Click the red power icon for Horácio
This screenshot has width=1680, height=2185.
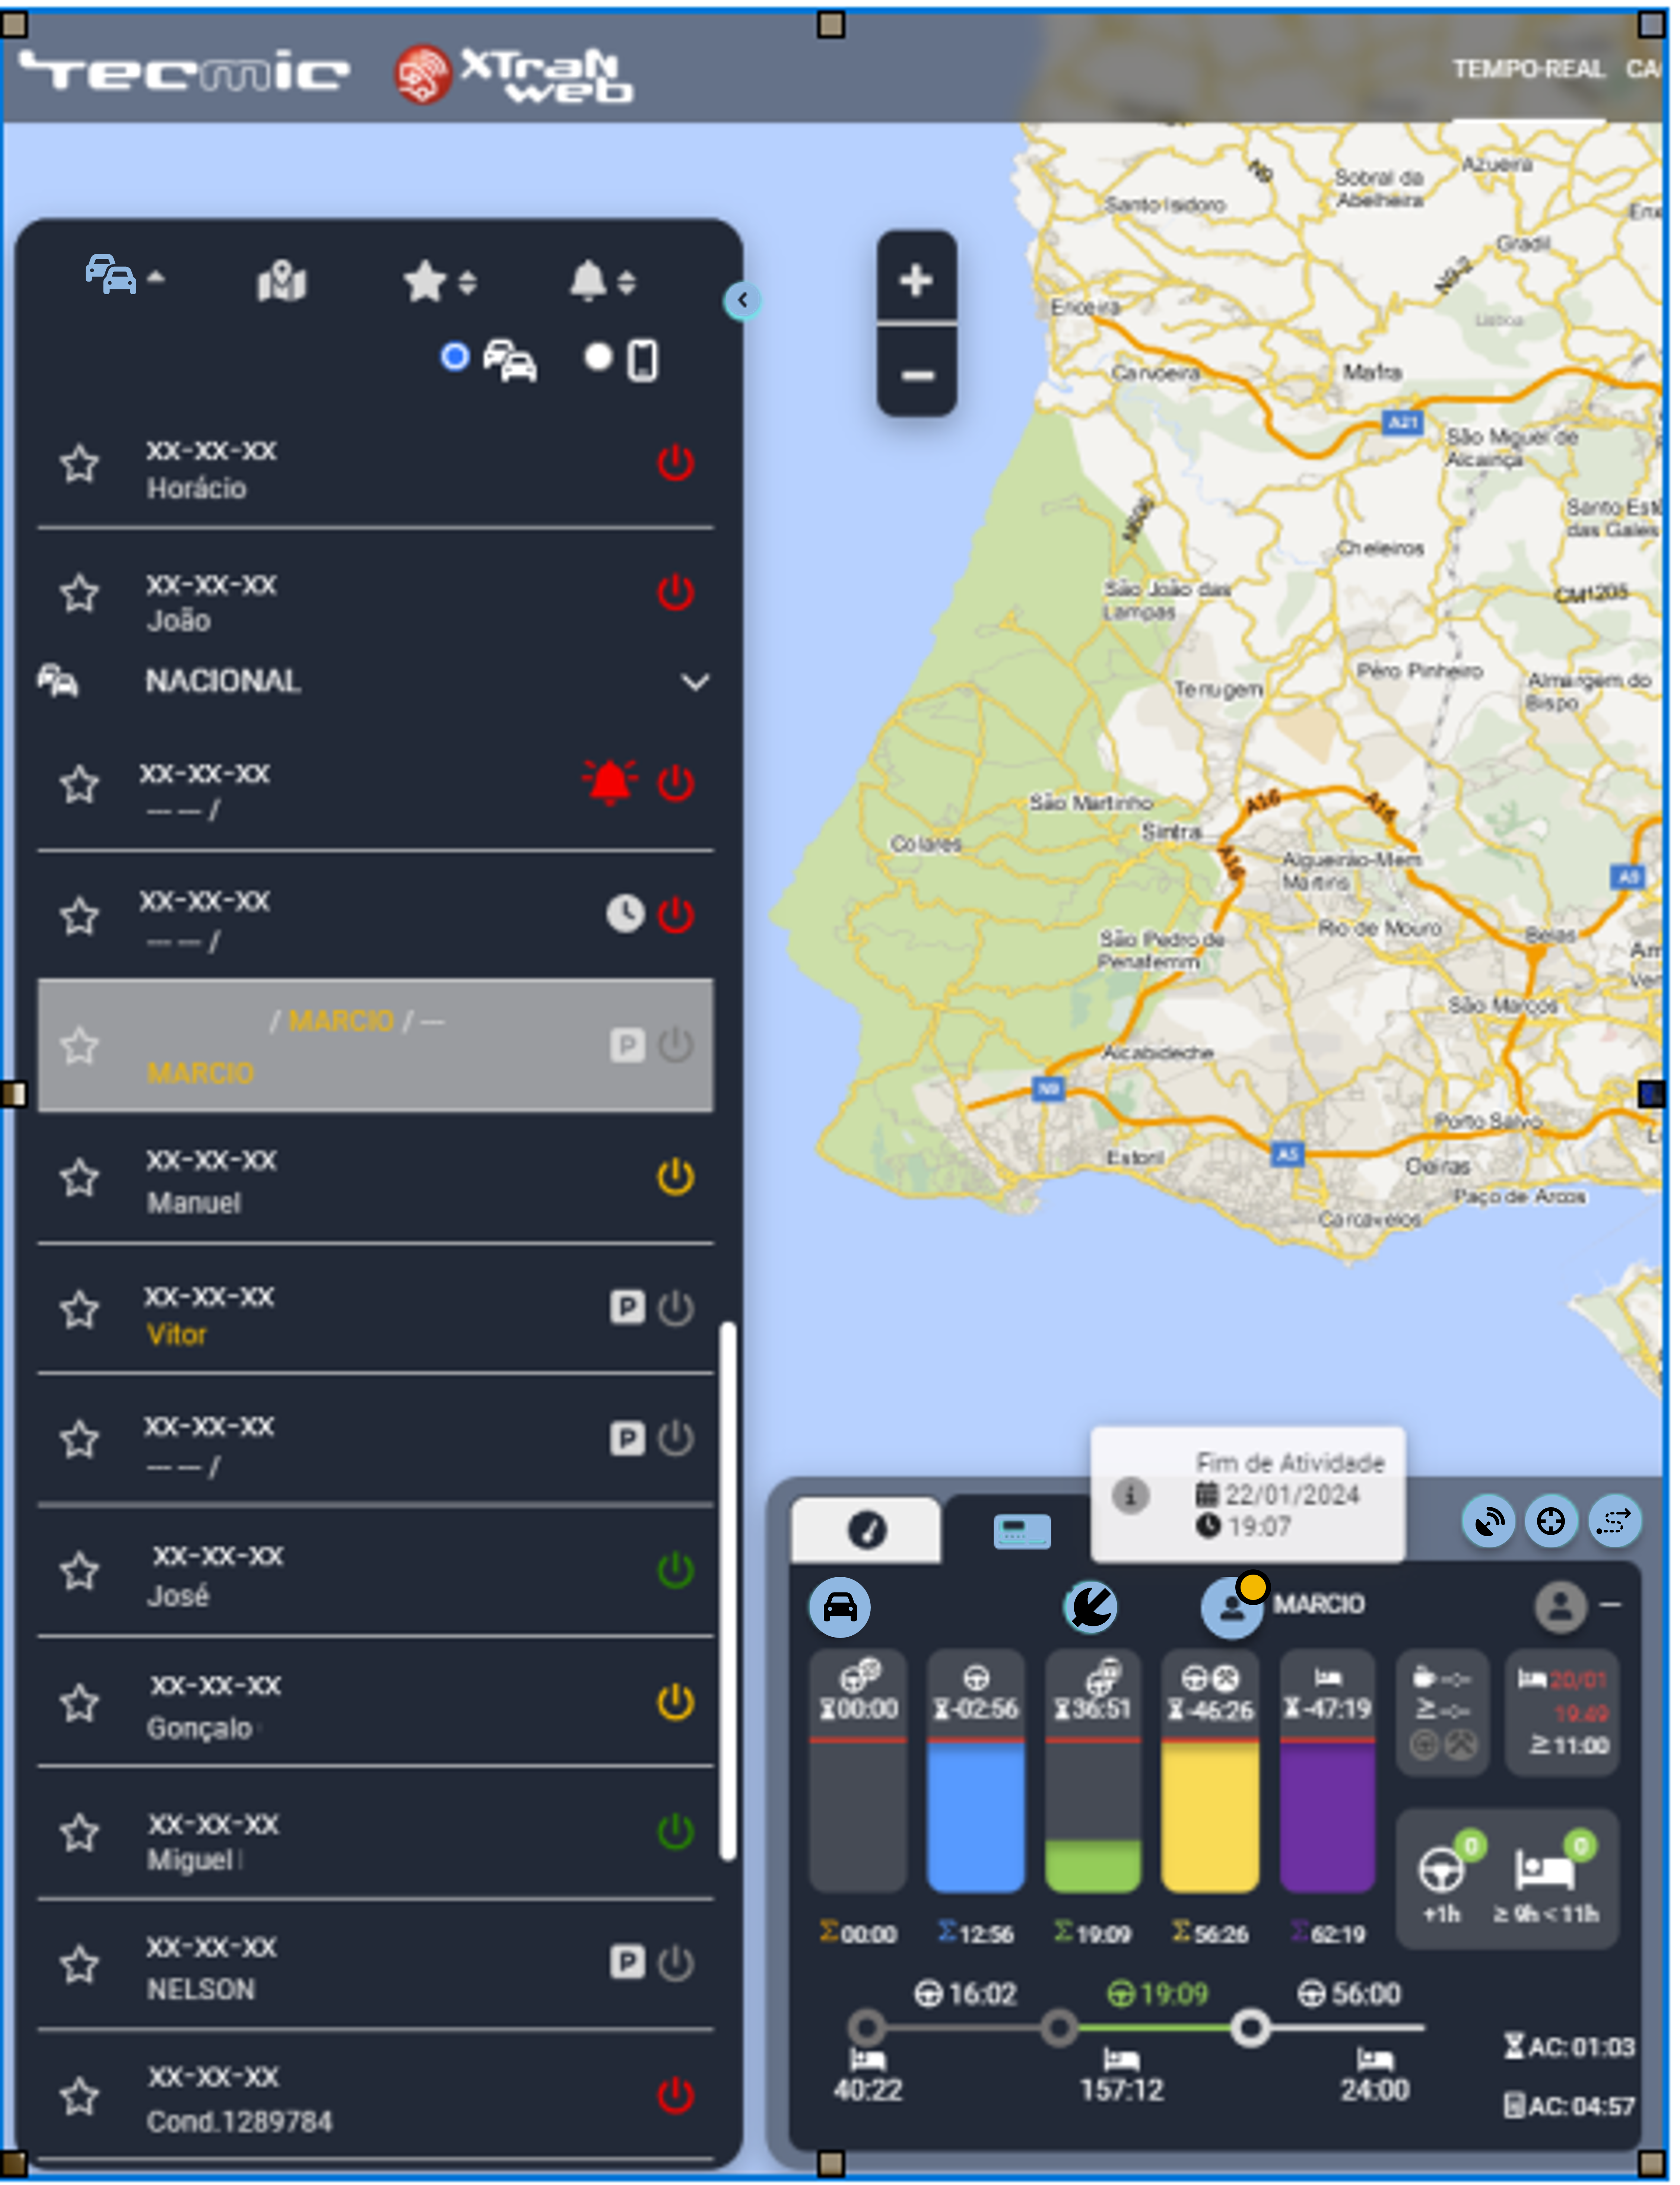pos(676,462)
